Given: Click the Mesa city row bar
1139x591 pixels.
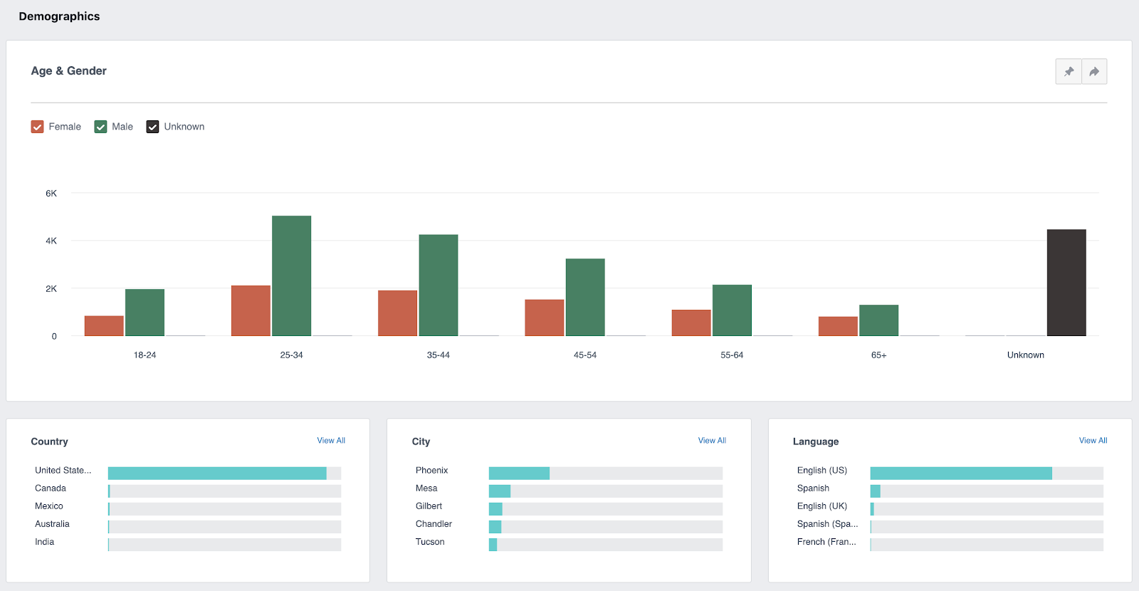Looking at the screenshot, I should tap(606, 491).
